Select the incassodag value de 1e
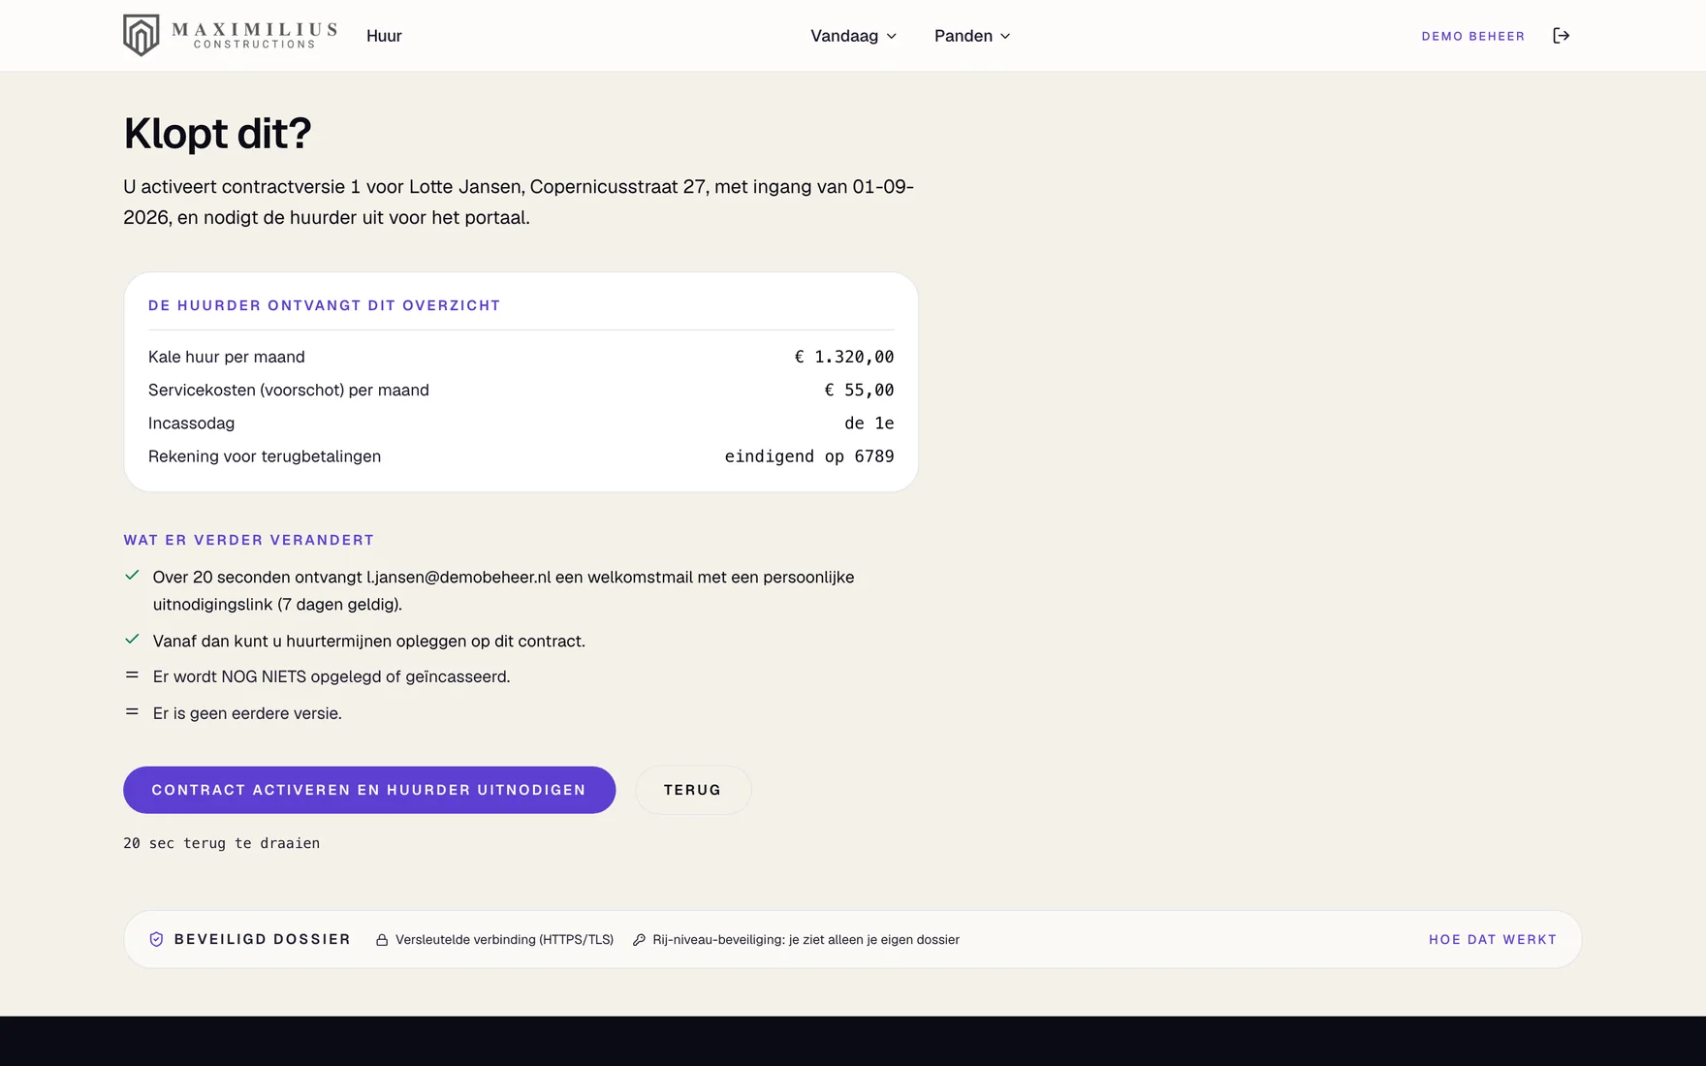1706x1066 pixels. click(x=869, y=423)
